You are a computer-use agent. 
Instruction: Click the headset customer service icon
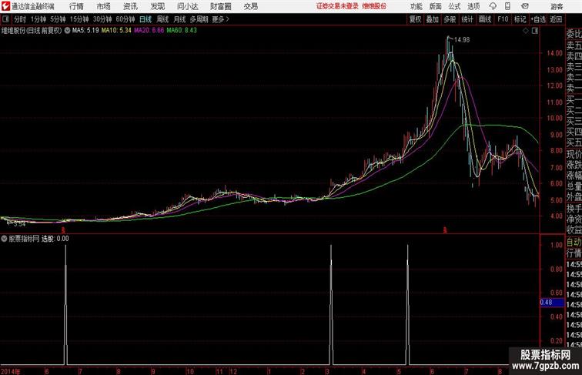[x=493, y=6]
